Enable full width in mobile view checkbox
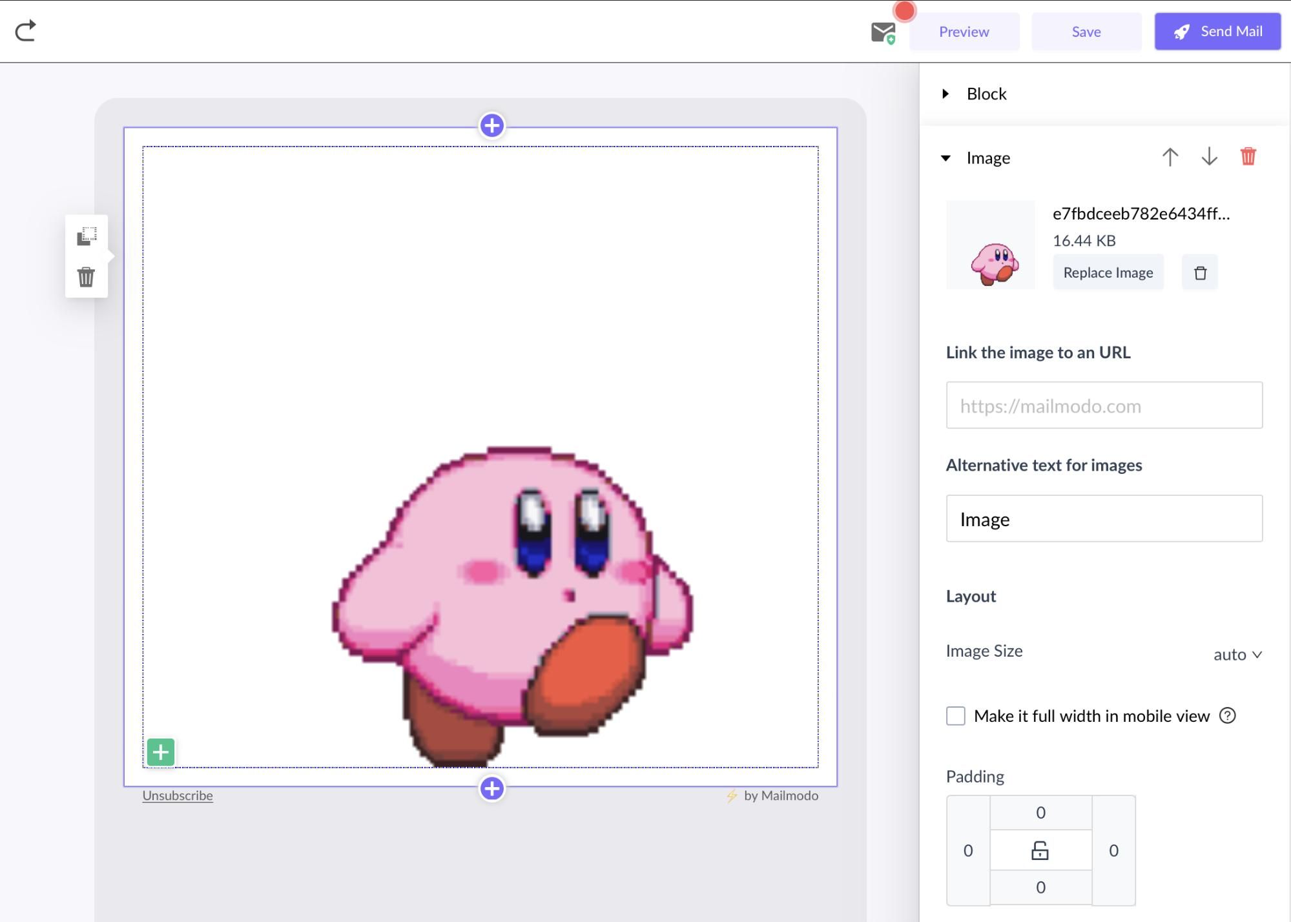1291x922 pixels. click(x=956, y=715)
